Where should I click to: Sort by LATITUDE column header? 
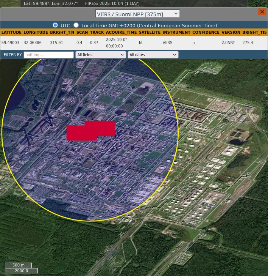point(11,32)
